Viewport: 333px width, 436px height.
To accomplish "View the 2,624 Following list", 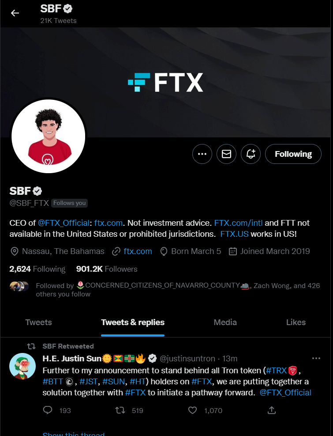I will (x=37, y=269).
